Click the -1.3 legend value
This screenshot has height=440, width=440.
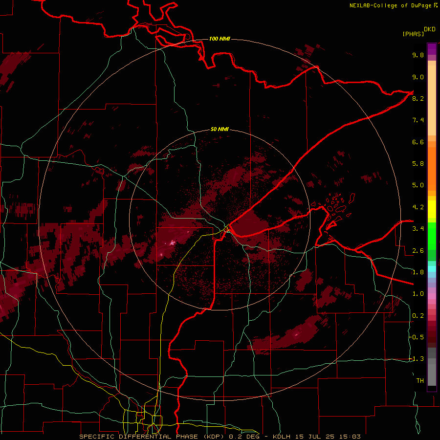pyautogui.click(x=417, y=359)
